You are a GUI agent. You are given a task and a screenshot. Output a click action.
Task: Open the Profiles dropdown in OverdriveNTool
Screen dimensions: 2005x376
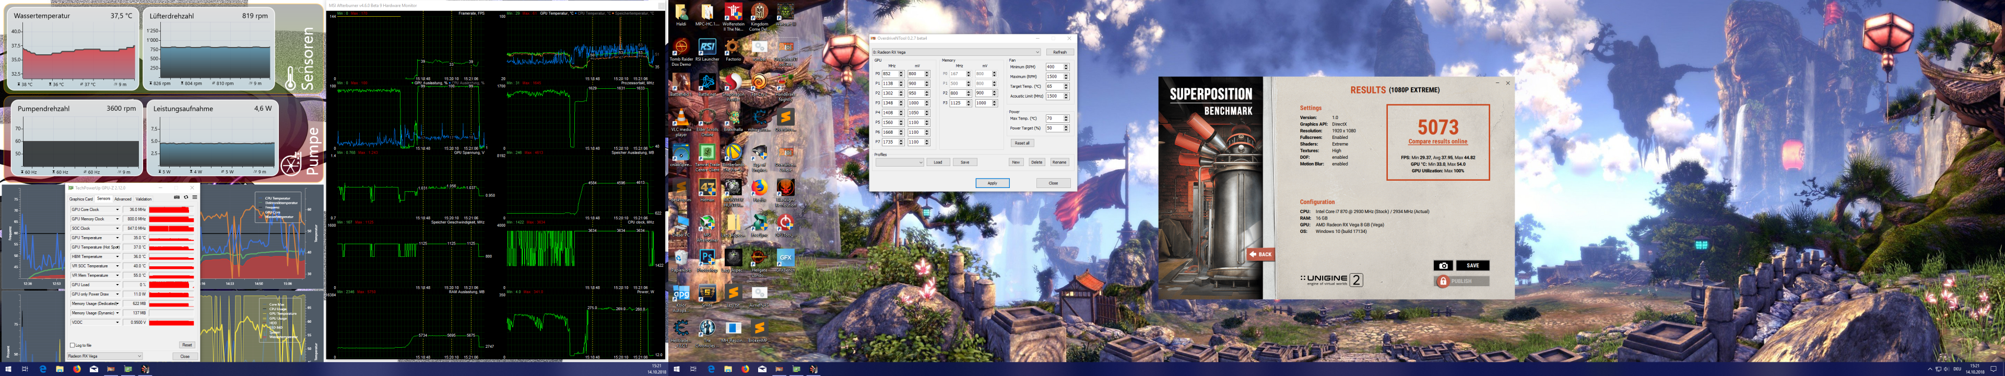coord(900,163)
